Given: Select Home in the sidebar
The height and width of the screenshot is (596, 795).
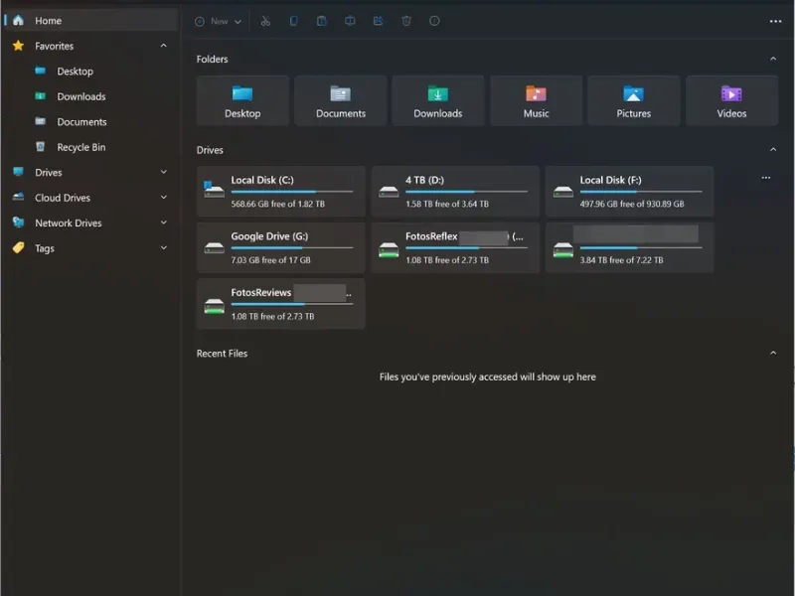Looking at the screenshot, I should click(x=48, y=21).
